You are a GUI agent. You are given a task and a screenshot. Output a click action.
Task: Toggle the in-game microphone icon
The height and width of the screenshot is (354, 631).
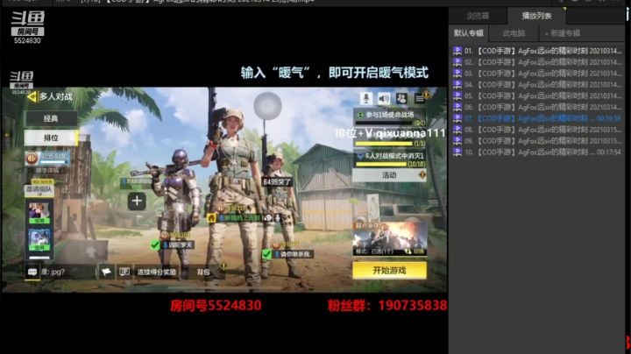click(365, 98)
